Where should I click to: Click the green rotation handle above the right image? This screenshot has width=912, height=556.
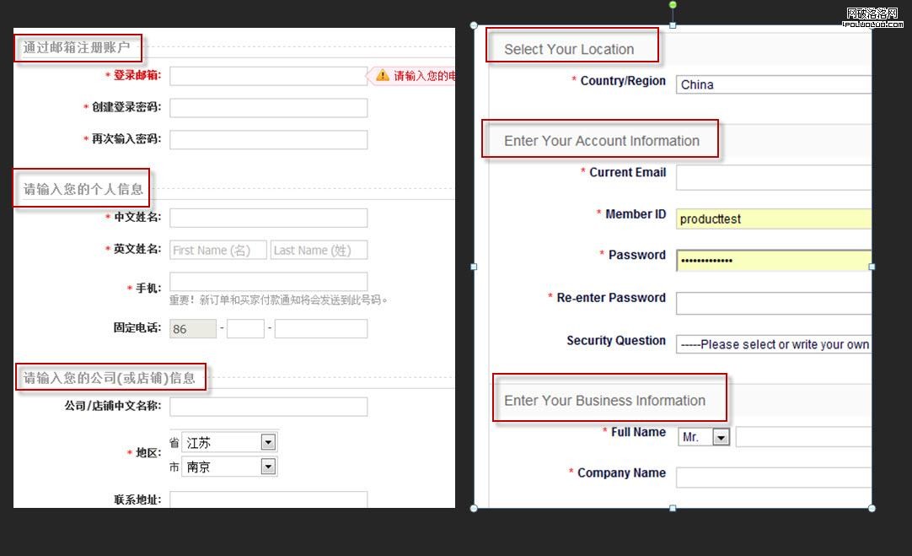pos(673,5)
